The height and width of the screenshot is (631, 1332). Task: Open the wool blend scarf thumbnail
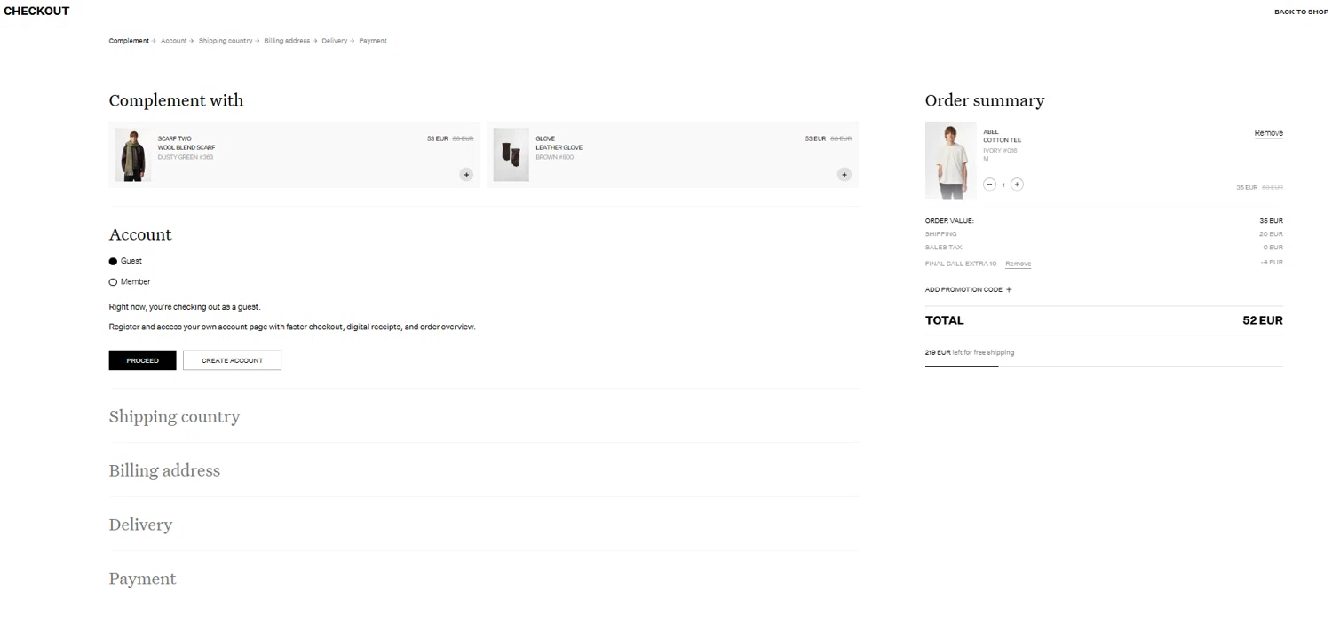point(133,154)
